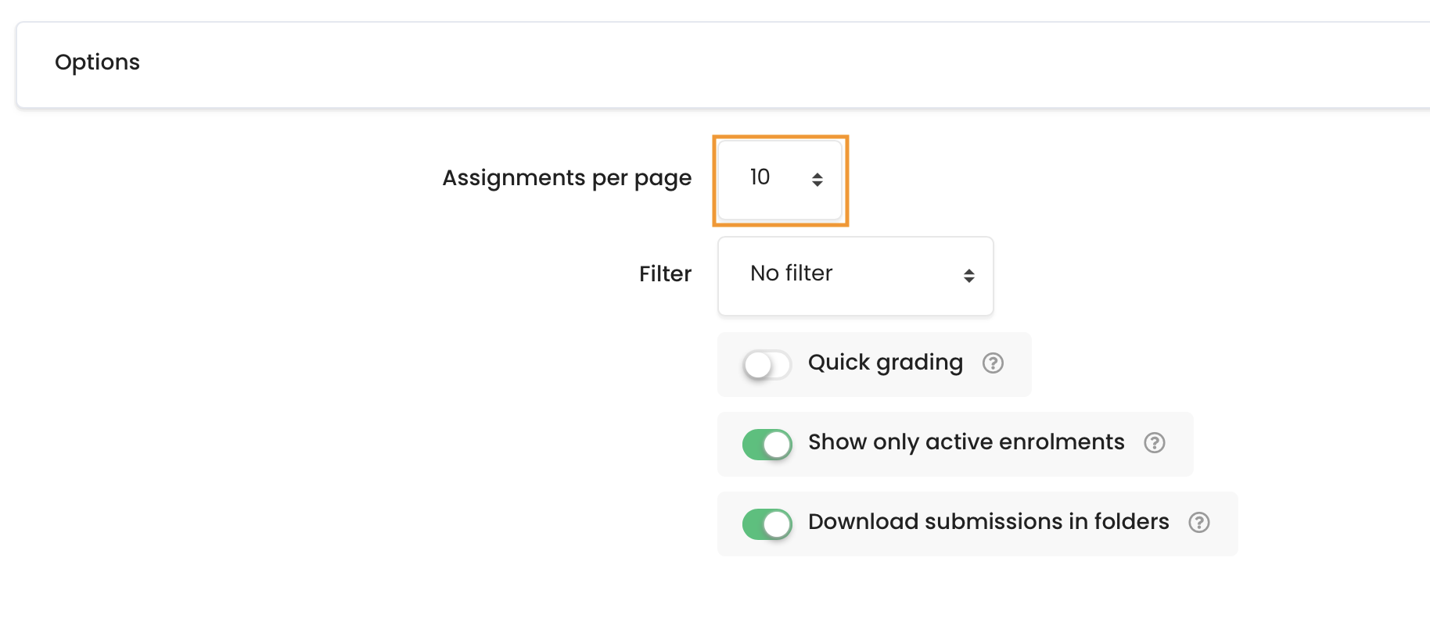The height and width of the screenshot is (622, 1430).
Task: Disable Show only active enrolments
Action: [x=767, y=444]
